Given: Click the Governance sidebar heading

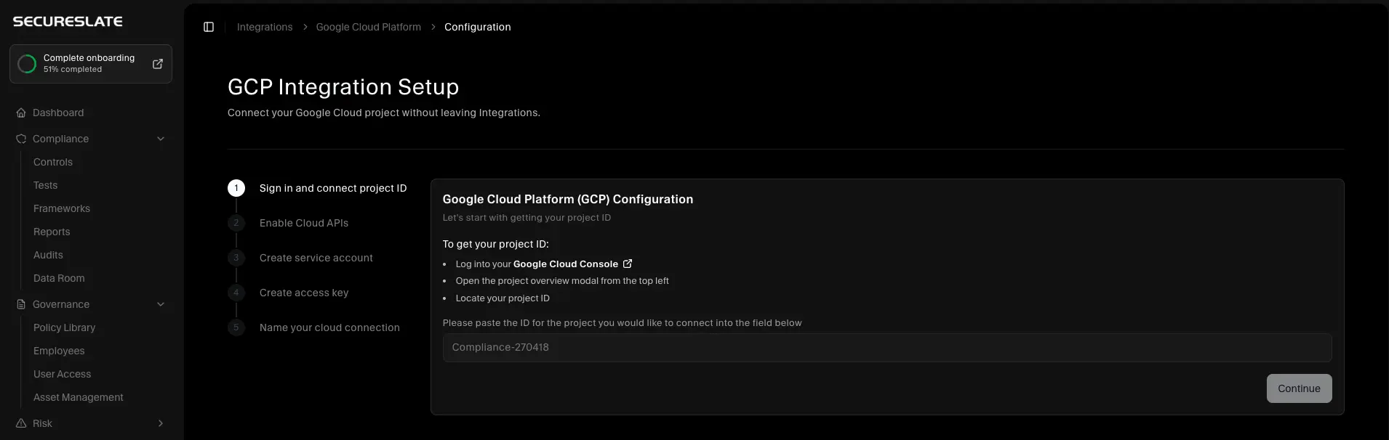Looking at the screenshot, I should coord(61,304).
